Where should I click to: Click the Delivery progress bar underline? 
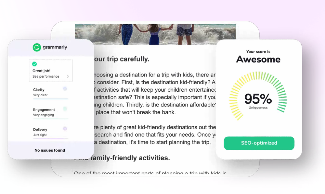pos(50,138)
